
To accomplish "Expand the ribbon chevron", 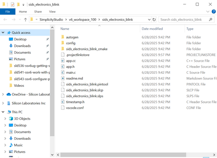I will coord(208,12).
